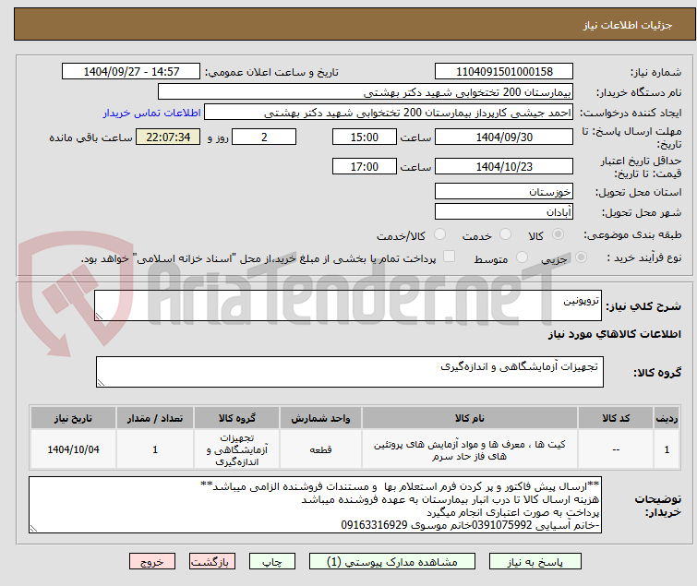Click the بازگشت back button
The width and height of the screenshot is (697, 586).
[x=211, y=562]
